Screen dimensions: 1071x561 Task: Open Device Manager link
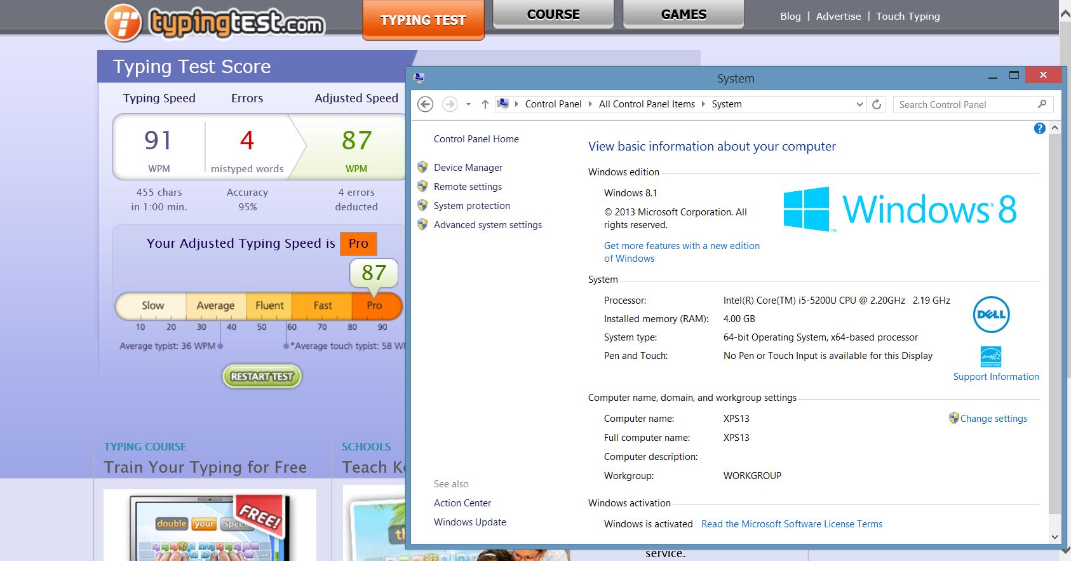coord(468,168)
